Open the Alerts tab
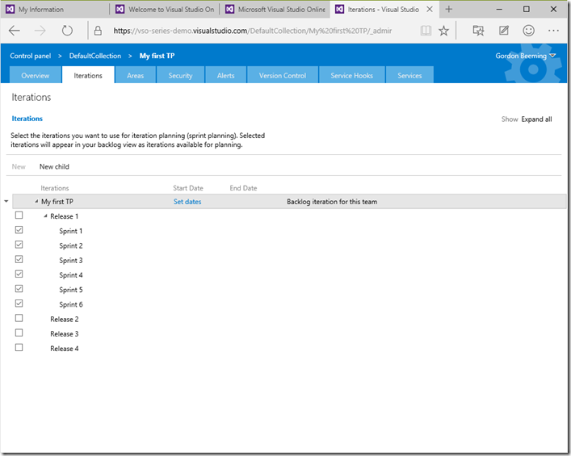Screen dimensions: 571x456 (x=226, y=75)
